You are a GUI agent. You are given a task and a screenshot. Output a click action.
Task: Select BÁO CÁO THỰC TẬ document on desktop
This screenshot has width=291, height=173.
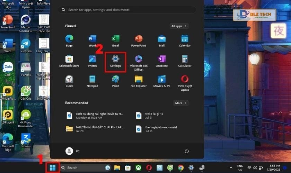(x=43, y=24)
